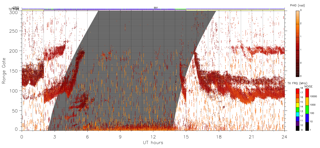Select the 18 tick on UT hours axis
This screenshot has height=148, width=320.
point(219,137)
